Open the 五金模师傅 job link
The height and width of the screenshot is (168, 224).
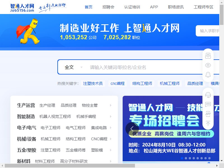[x=76, y=150]
